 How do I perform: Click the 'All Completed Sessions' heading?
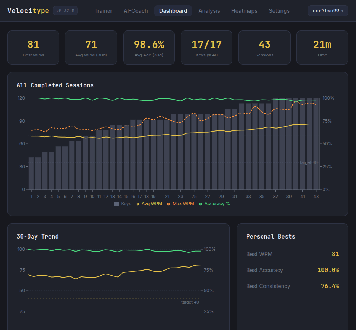coord(55,85)
